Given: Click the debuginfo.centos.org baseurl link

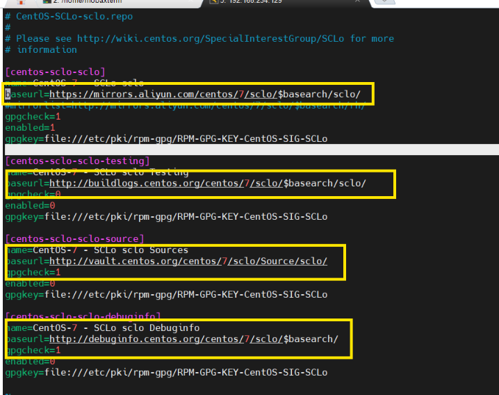Looking at the screenshot, I should (x=194, y=339).
